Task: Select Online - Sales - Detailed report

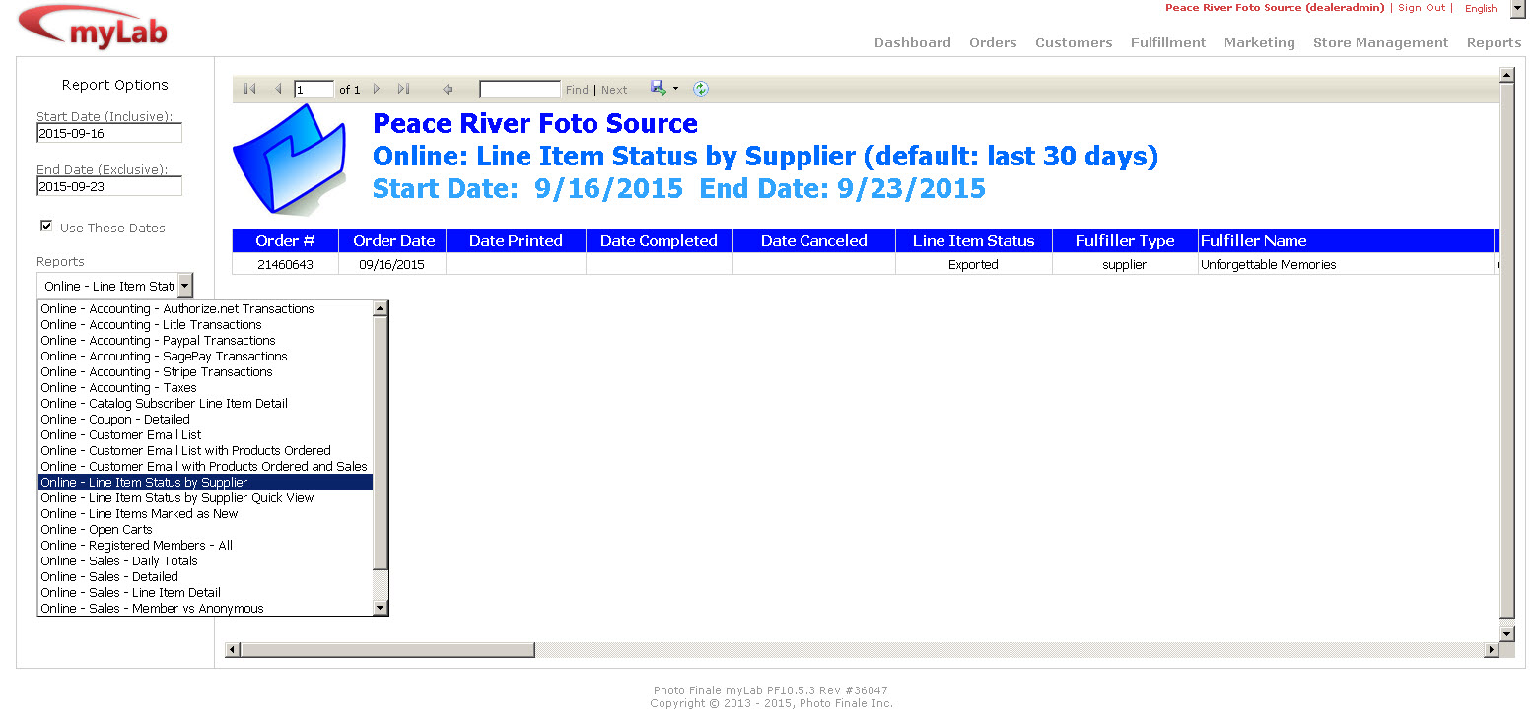Action: click(206, 576)
